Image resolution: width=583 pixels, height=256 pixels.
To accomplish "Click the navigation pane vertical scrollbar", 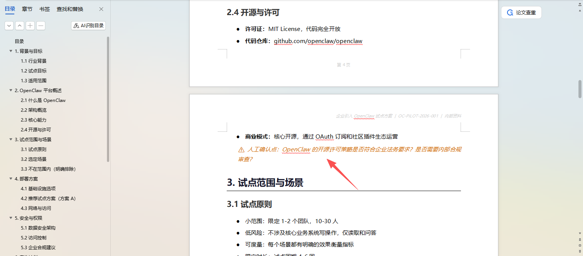I will (108, 99).
